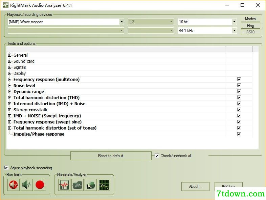The image size is (266, 200).
Task: Open the spectrum analyzer grid icon
Action: coord(104,185)
